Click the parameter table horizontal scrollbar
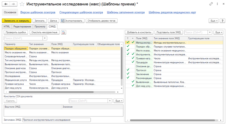This screenshot has width=226, height=124. (x=51, y=92)
